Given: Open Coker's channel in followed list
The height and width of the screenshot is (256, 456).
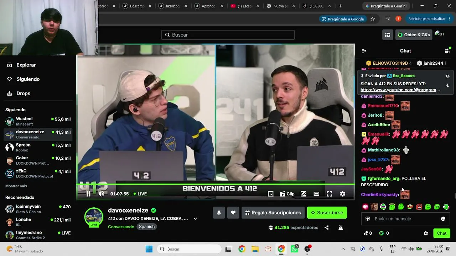Looking at the screenshot, I should tap(38, 160).
